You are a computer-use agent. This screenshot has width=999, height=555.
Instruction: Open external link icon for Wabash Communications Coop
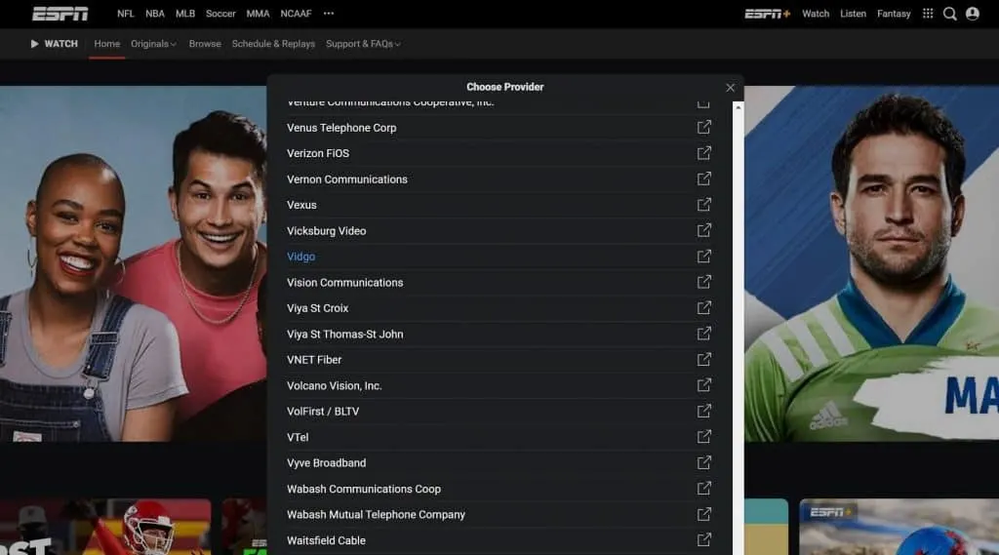(x=703, y=489)
